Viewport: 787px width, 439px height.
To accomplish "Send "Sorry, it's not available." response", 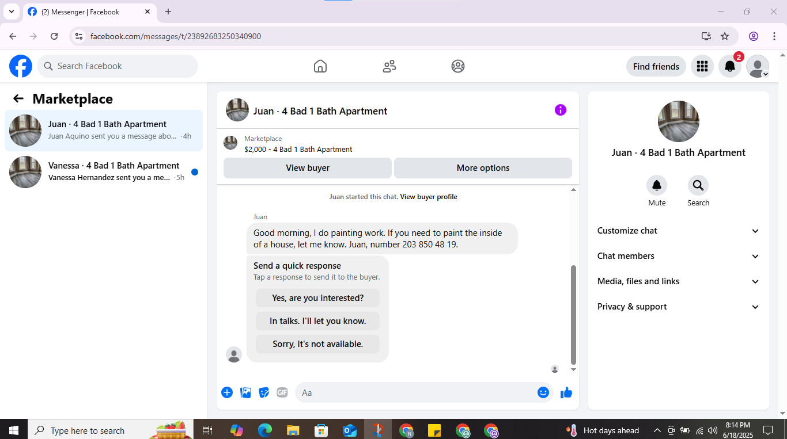I will pos(318,344).
